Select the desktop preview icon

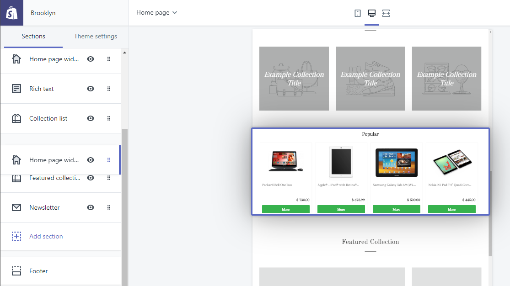(x=371, y=13)
